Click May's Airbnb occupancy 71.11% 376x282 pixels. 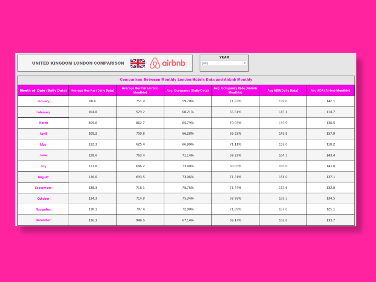[235, 144]
